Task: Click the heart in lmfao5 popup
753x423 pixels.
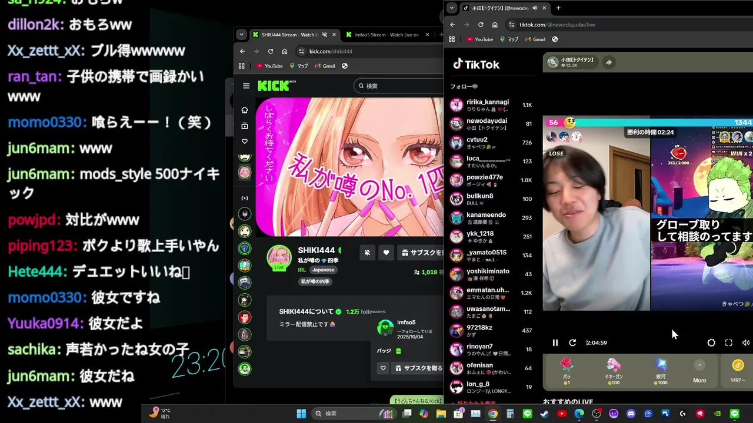Action: (x=383, y=368)
